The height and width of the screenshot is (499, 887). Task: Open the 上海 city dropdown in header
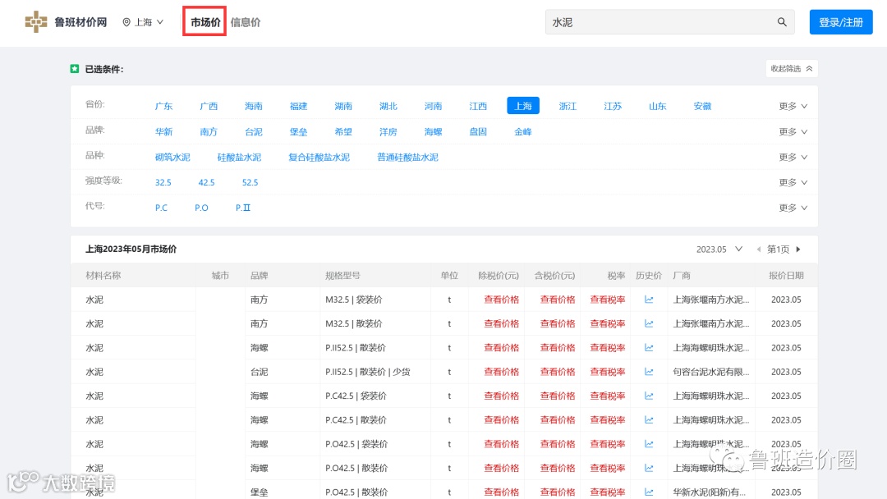click(143, 22)
